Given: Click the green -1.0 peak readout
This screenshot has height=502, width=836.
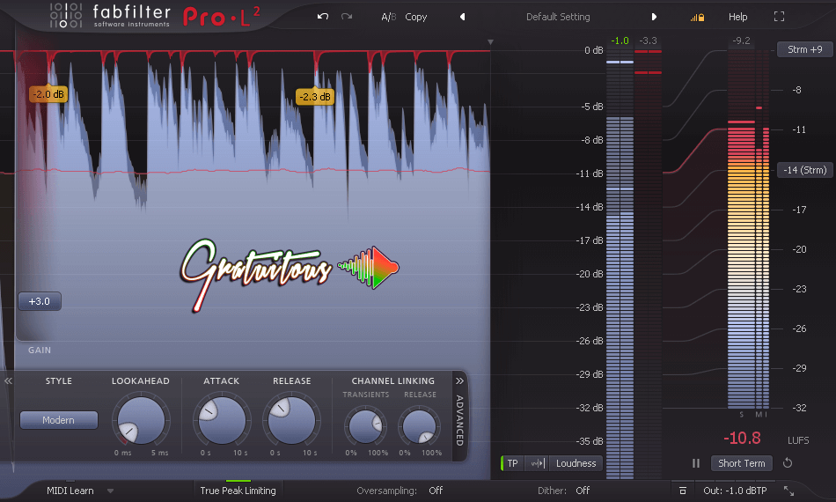Looking at the screenshot, I should (620, 41).
